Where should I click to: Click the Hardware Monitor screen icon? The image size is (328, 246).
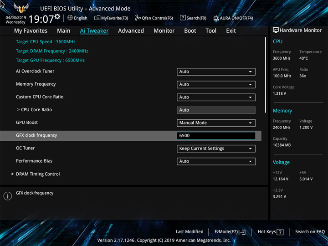[x=276, y=30]
